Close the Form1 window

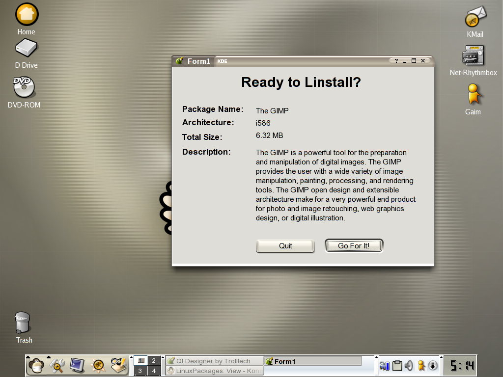(x=423, y=61)
